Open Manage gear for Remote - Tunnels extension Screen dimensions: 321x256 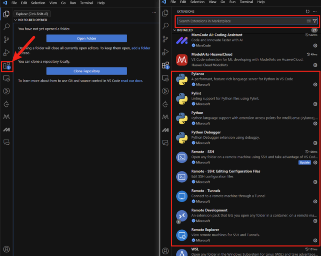315,202
